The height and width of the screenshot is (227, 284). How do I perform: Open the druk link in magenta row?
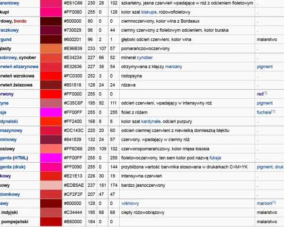click(279, 167)
